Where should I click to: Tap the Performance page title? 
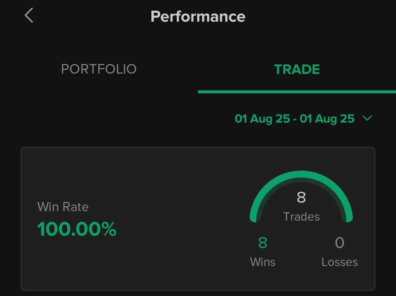(198, 16)
